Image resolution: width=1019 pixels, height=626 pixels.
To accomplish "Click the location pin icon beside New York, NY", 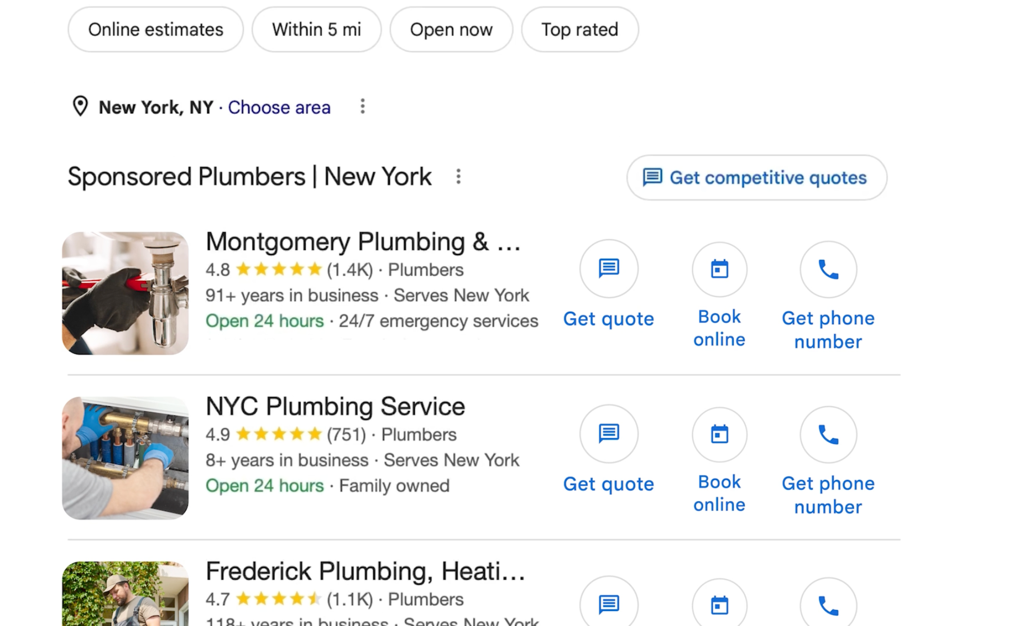I will click(x=80, y=106).
